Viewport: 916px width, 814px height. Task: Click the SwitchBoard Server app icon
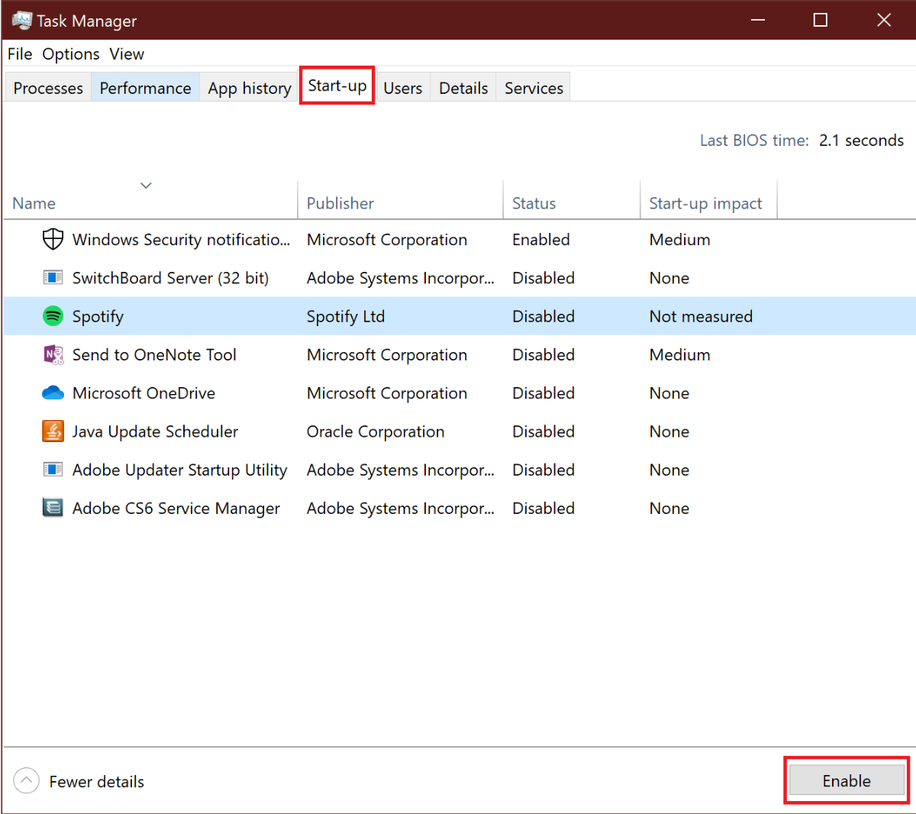pos(53,278)
